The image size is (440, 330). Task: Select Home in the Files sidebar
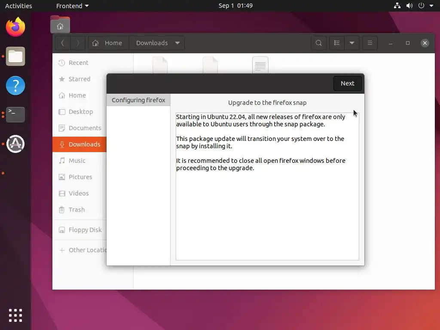coord(79,95)
